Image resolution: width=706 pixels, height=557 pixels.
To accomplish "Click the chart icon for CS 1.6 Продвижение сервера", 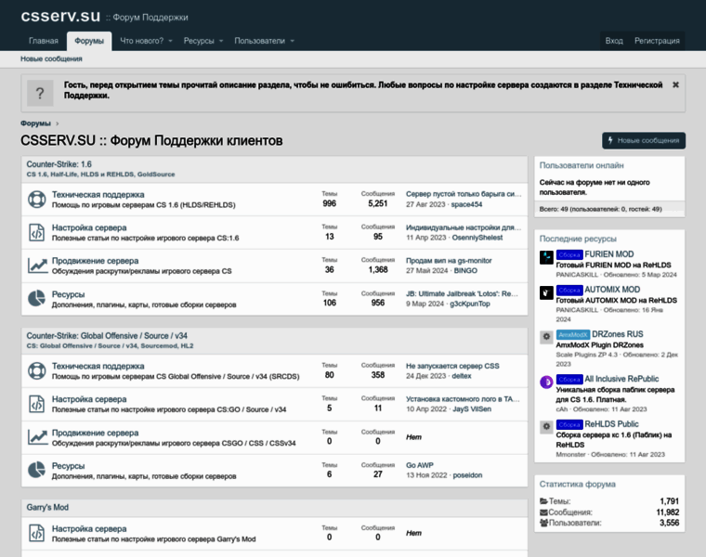I will tap(37, 266).
